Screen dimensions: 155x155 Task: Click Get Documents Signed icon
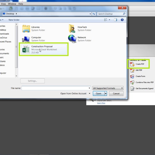point(132,88)
